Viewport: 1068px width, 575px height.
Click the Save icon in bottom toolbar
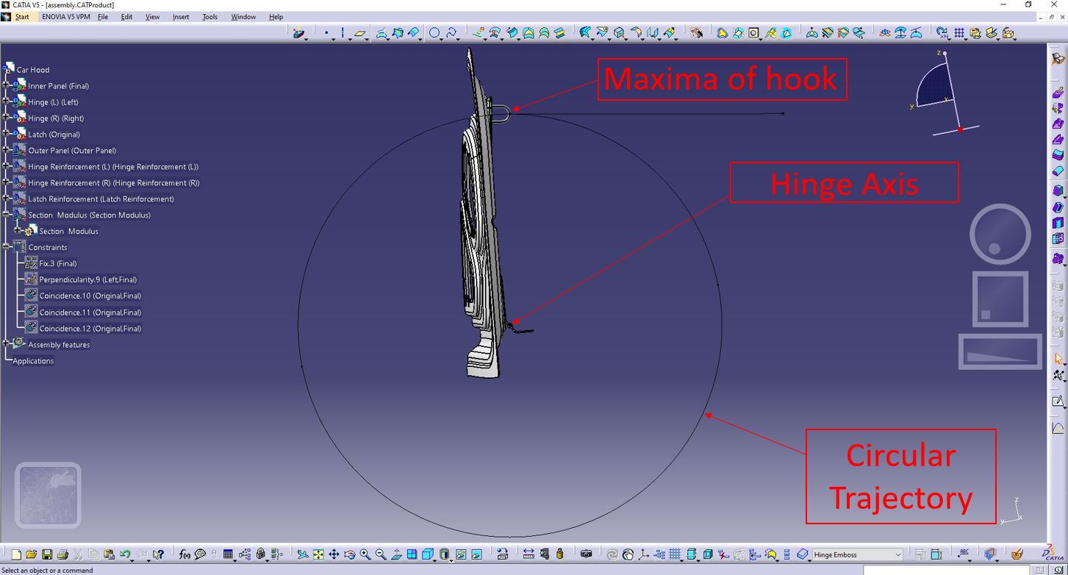click(x=47, y=554)
